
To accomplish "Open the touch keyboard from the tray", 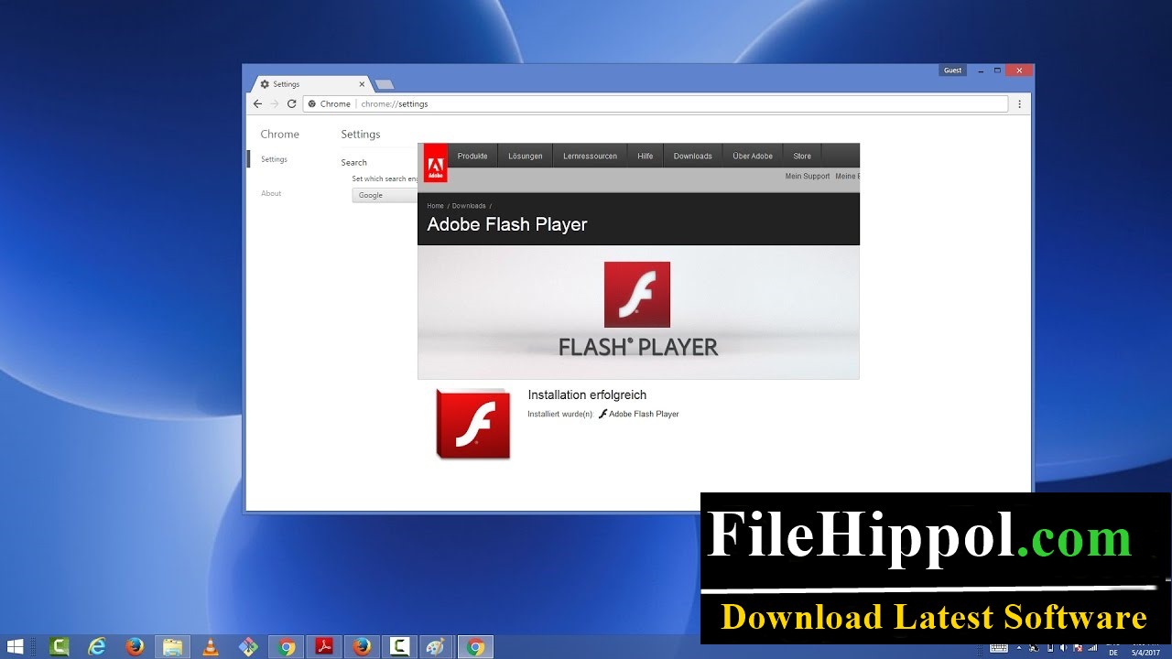I will pyautogui.click(x=999, y=648).
